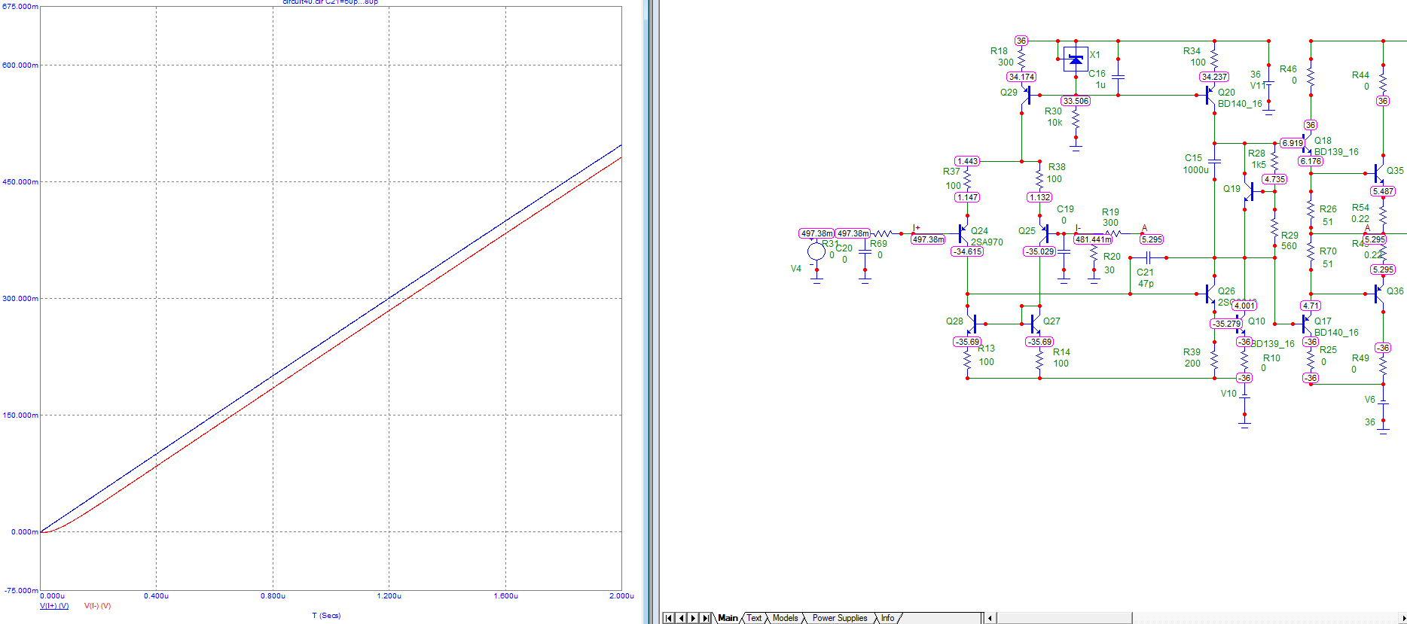Viewport: 1407px width, 624px height.
Task: Switch to the Main schematic tab
Action: coord(728,618)
